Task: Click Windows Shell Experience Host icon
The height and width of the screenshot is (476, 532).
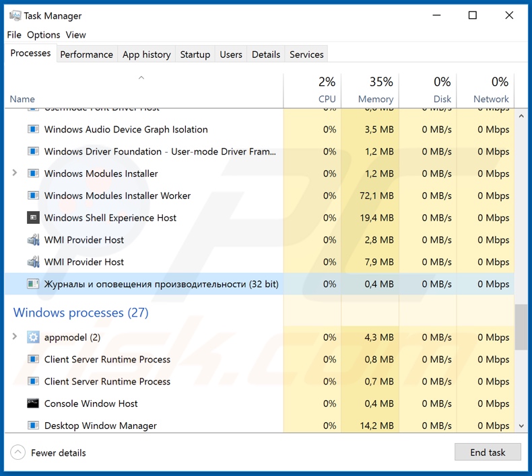Action: pyautogui.click(x=33, y=218)
